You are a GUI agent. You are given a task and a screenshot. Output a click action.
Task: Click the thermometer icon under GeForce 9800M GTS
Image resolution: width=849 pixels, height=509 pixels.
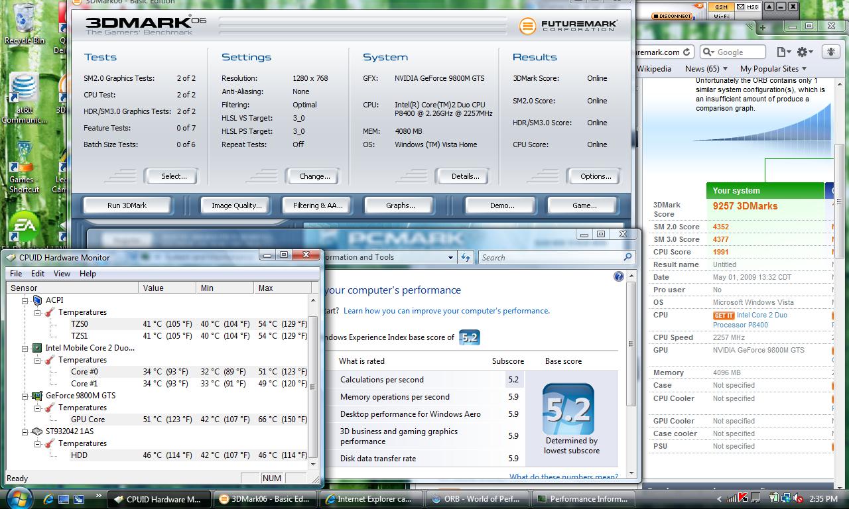pyautogui.click(x=50, y=408)
